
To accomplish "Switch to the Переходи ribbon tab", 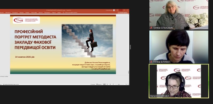I will [22, 12].
